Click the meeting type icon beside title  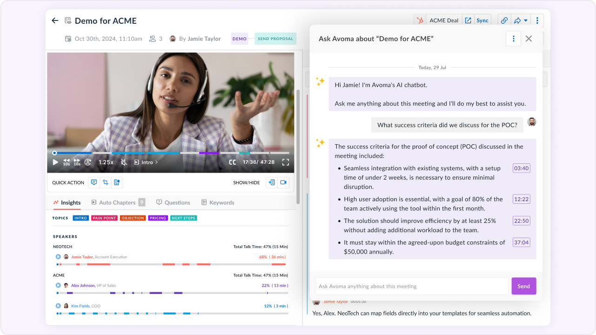[x=68, y=20]
